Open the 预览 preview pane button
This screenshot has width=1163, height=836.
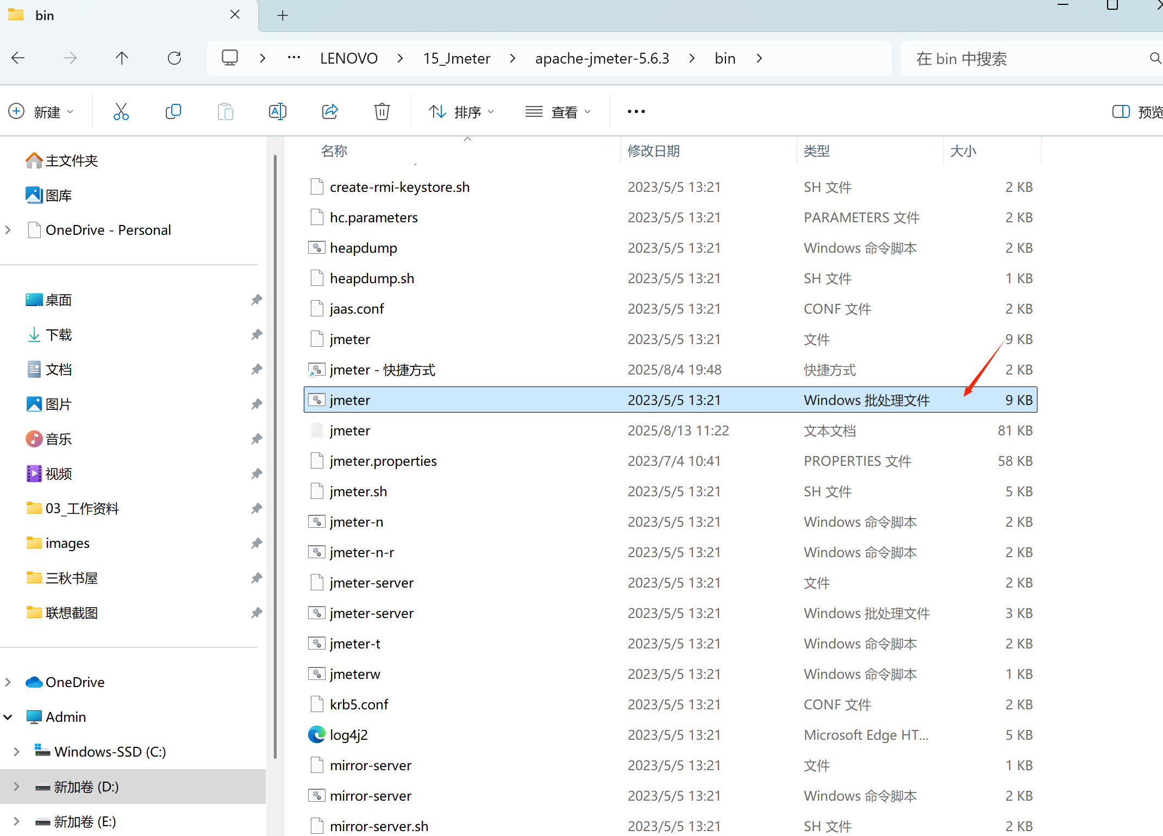[1137, 112]
